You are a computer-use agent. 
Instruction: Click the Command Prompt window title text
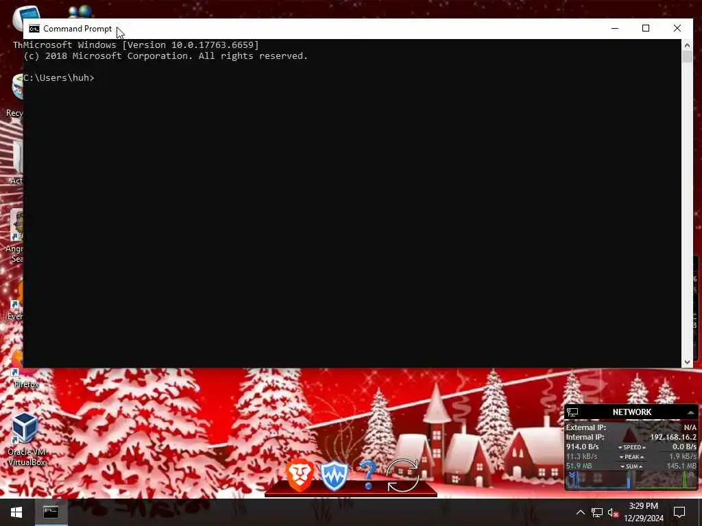point(77,29)
